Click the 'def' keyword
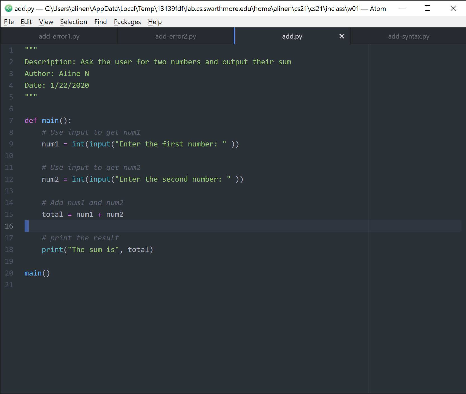The height and width of the screenshot is (394, 466). tap(31, 121)
